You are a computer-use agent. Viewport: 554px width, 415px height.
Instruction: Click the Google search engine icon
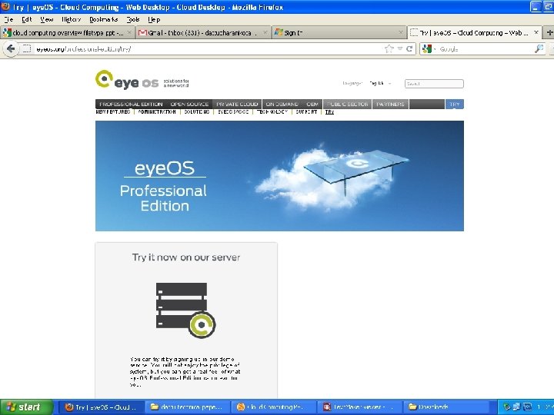(x=427, y=48)
